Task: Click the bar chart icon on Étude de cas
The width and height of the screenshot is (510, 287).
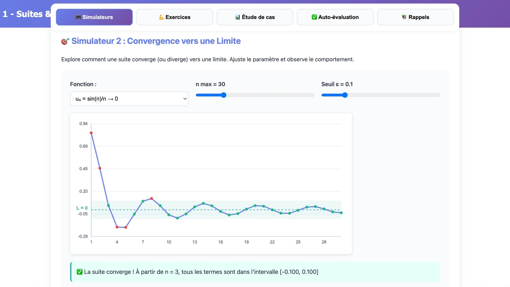Action: point(237,17)
